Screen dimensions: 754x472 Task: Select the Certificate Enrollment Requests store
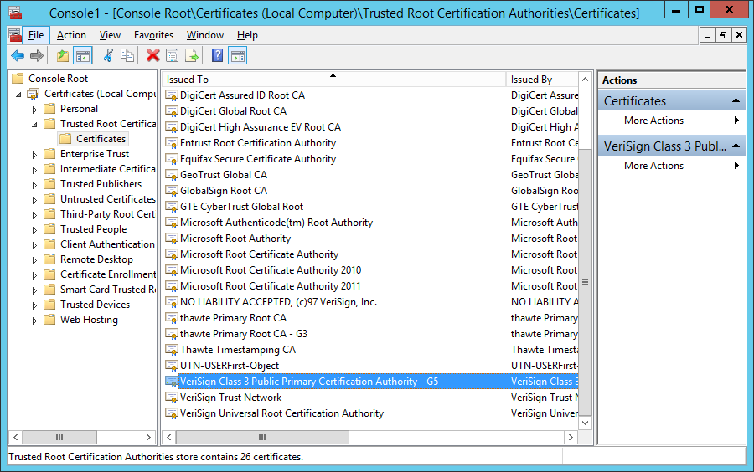(x=108, y=274)
